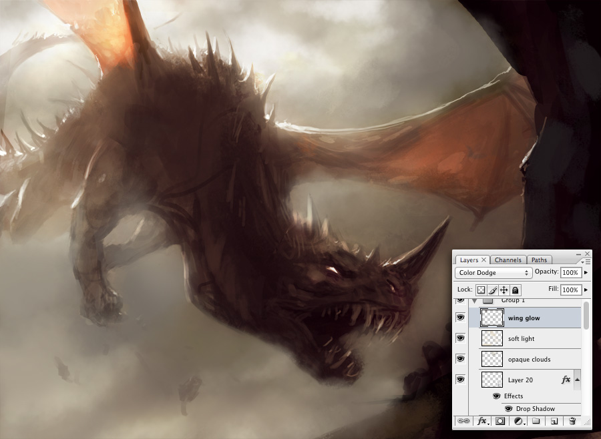The width and height of the screenshot is (601, 439).
Task: Collapse Group 1 disclosure triangle
Action: pyautogui.click(x=475, y=301)
